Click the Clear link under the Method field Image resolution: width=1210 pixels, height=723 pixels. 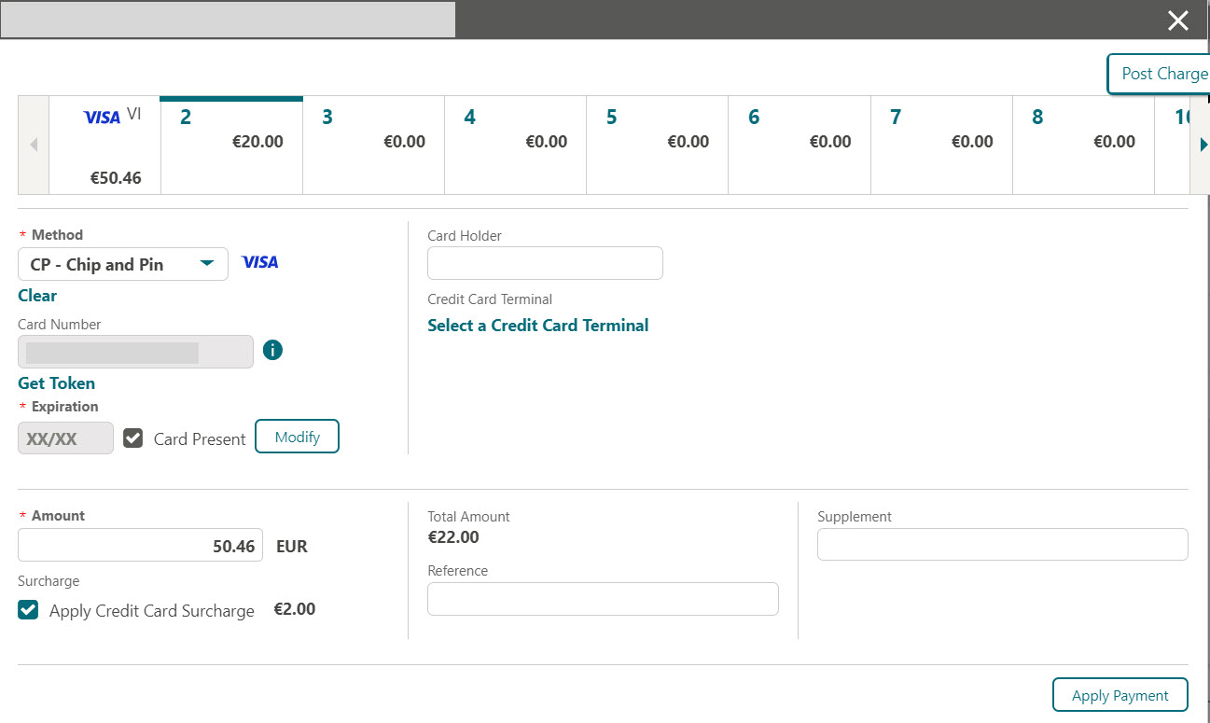[x=36, y=295]
